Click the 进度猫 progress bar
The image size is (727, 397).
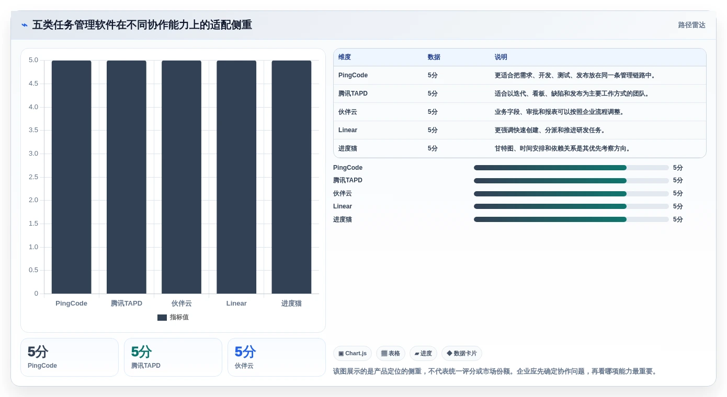click(x=571, y=219)
